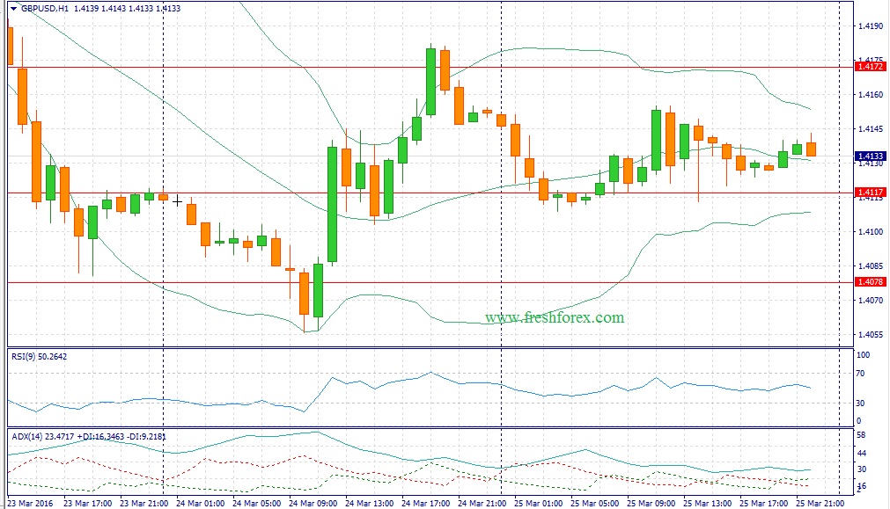
Task: Click the 1.4117 red price label
Action: coord(870,193)
